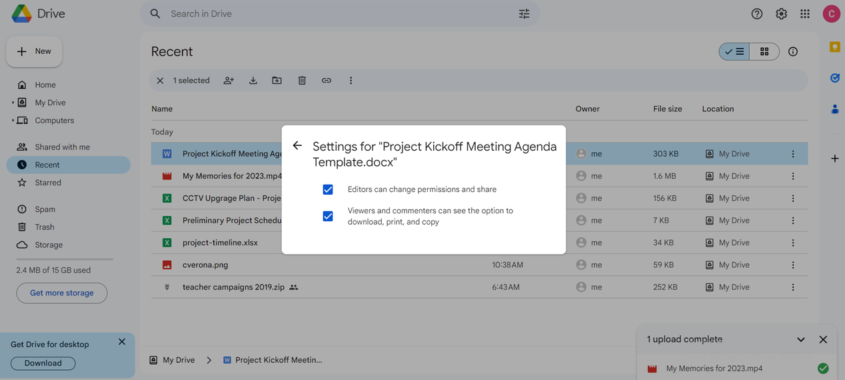
Task: Click the Download toolbar icon
Action: coord(253,81)
